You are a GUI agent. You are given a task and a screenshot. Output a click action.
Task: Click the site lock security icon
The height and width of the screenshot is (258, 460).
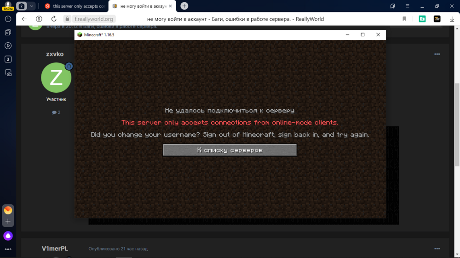pyautogui.click(x=67, y=19)
